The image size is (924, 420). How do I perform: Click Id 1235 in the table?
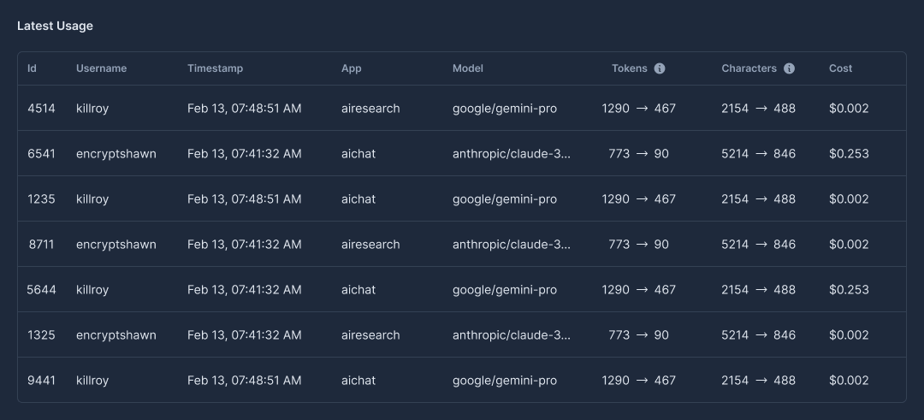[x=41, y=199]
